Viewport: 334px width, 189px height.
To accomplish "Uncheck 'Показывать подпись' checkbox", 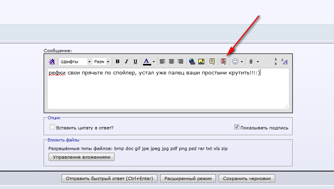I will (237, 127).
